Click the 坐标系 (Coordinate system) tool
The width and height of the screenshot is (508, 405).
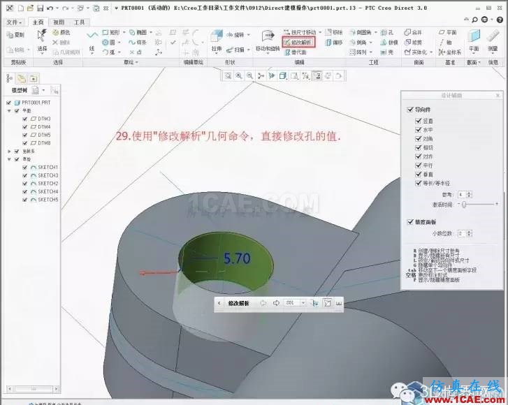[450, 52]
